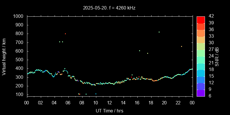Click the light green 24–27 dB colorbar band

pyautogui.click(x=201, y=53)
